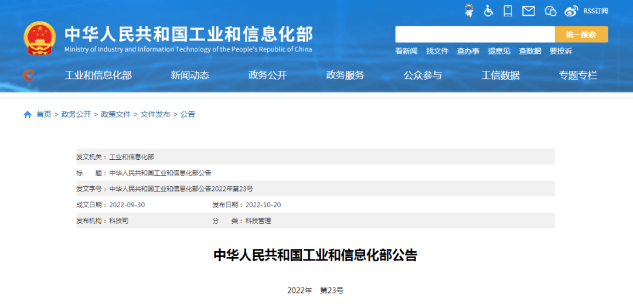Screen dimensions: 633x308
Task: Go to 首页 in breadcrumb
Action: [44, 115]
